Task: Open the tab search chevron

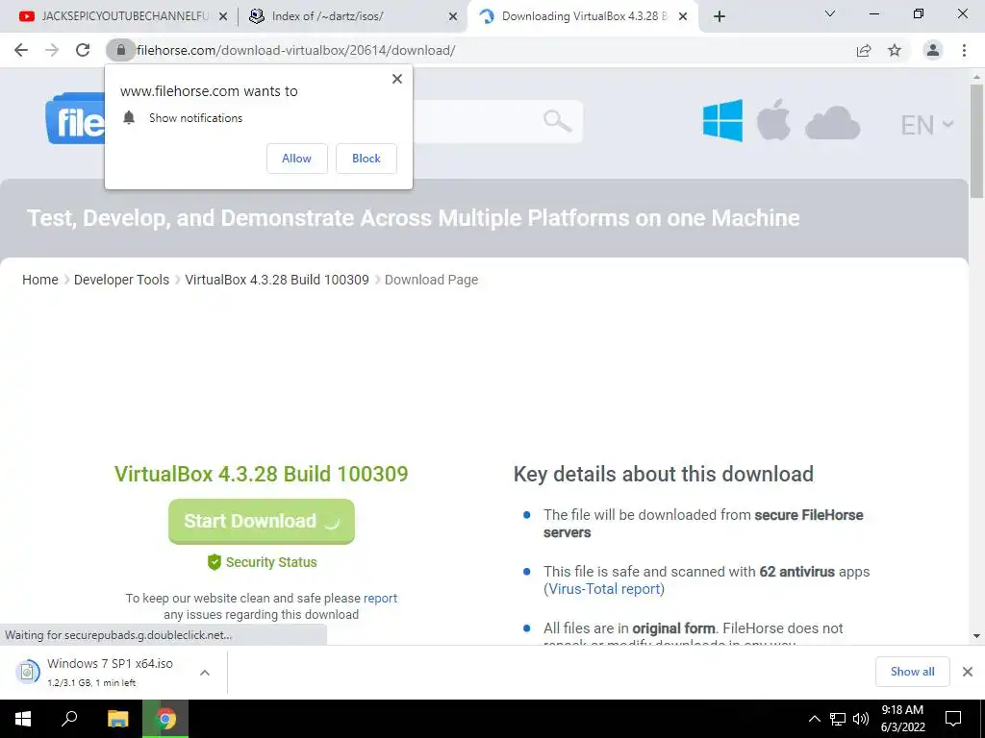Action: click(x=830, y=13)
